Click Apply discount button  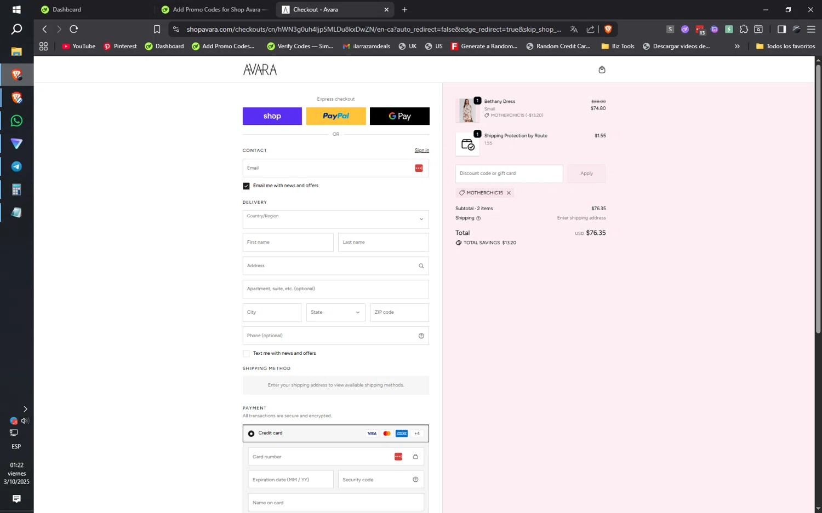click(x=586, y=174)
